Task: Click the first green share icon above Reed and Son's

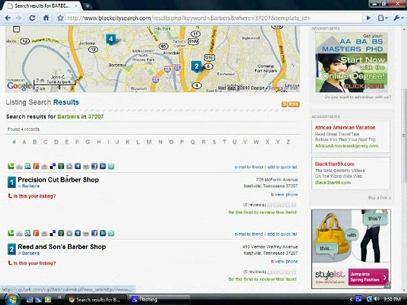Action: [x=11, y=233]
